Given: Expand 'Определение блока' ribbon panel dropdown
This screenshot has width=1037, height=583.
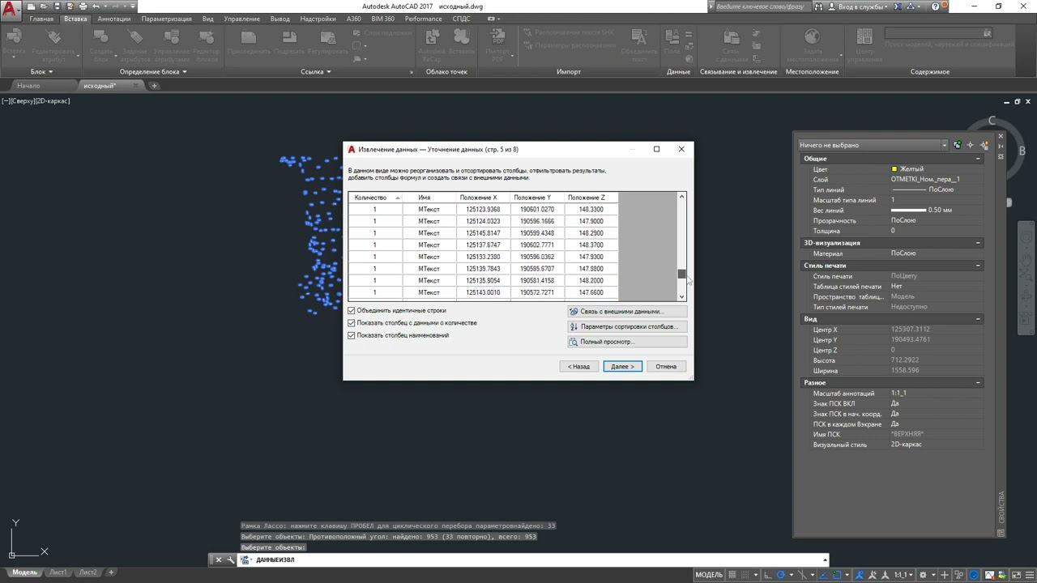Looking at the screenshot, I should pyautogui.click(x=153, y=72).
